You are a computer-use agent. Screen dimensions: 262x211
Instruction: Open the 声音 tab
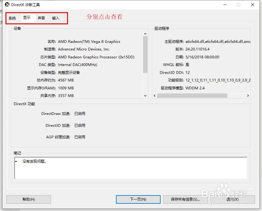click(x=42, y=18)
